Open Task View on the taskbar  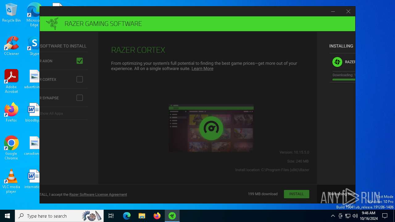pos(111,216)
